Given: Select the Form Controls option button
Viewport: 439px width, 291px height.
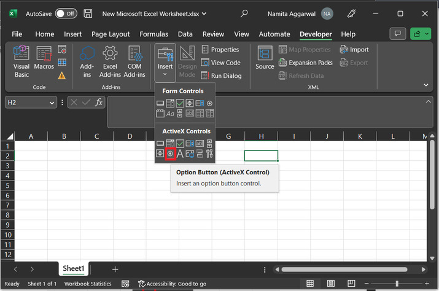Looking at the screenshot, I should pyautogui.click(x=209, y=104).
